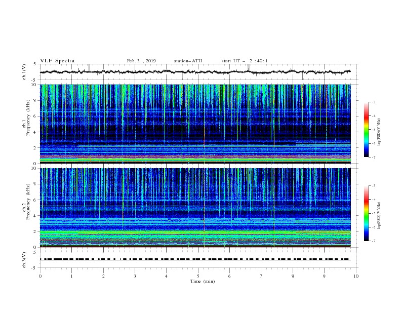The height and width of the screenshot is (310, 401).
Task: Click time axis tick label "8"
Action: (x=293, y=276)
